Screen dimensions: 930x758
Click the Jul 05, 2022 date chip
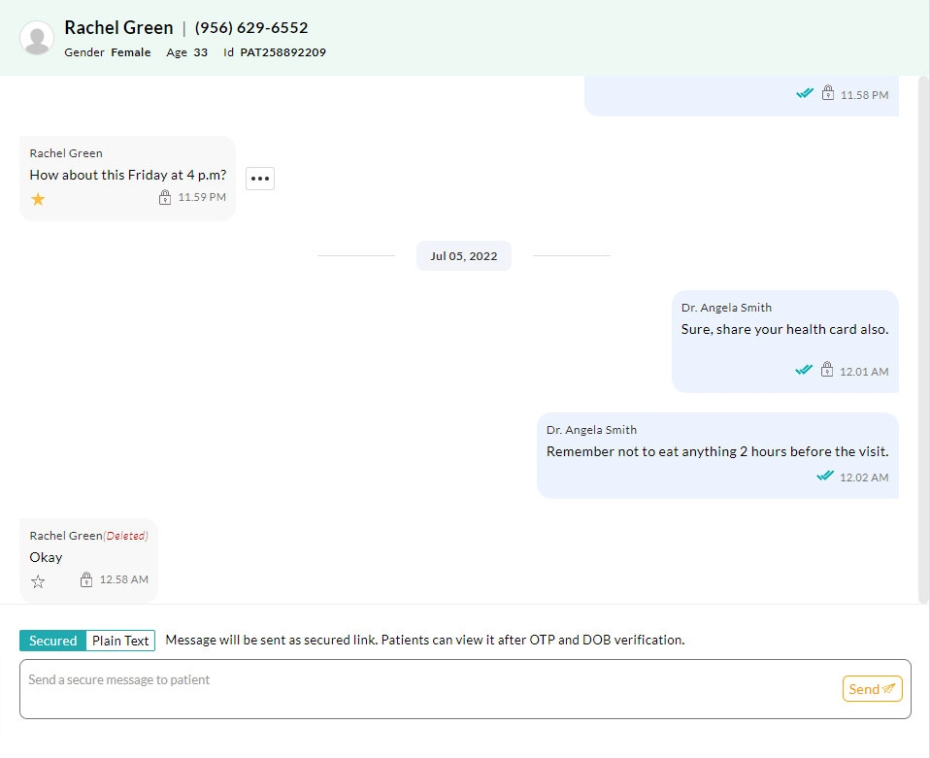pyautogui.click(x=463, y=255)
